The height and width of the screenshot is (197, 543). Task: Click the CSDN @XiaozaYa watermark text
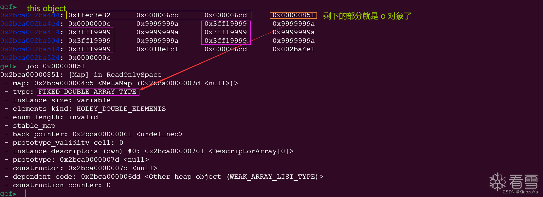(x=520, y=192)
